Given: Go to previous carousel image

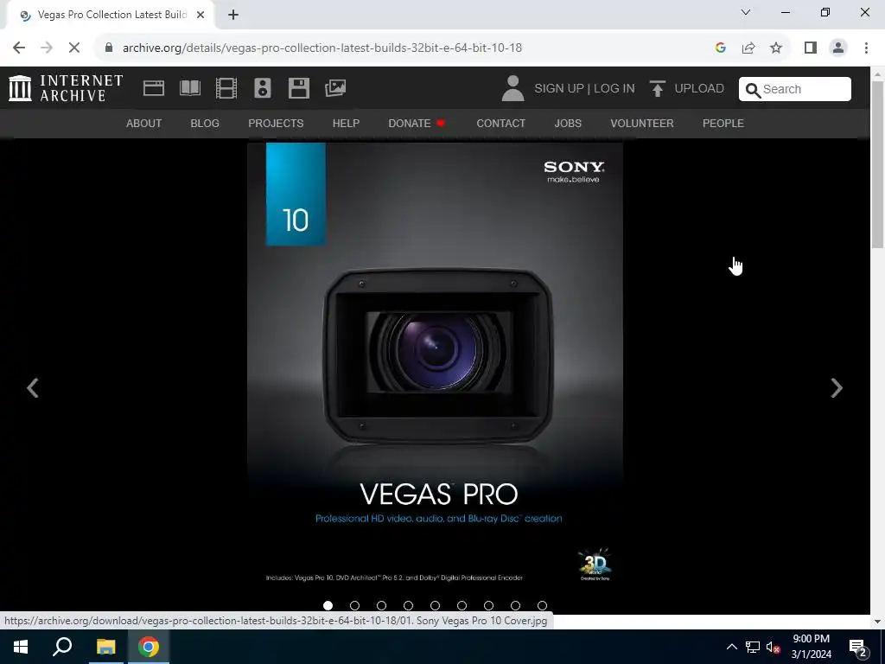Looking at the screenshot, I should [33, 388].
